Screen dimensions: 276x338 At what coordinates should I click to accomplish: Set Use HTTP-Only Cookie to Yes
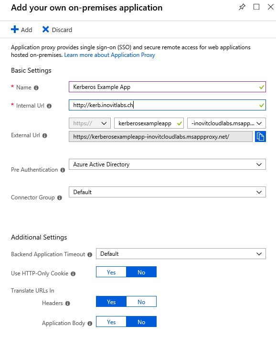point(111,272)
